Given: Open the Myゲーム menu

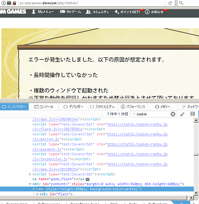Looking at the screenshot, I should (x=70, y=12).
